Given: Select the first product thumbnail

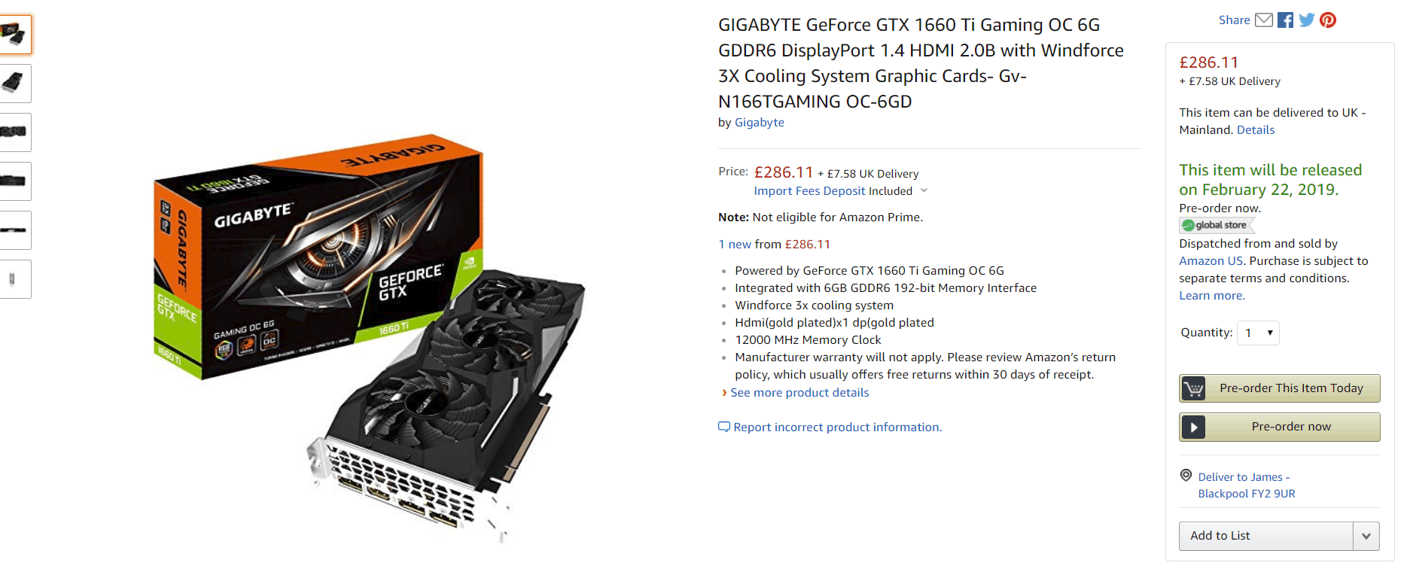Looking at the screenshot, I should [x=14, y=35].
